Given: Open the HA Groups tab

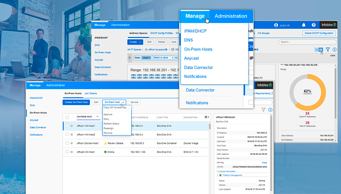Looking at the screenshot, I should click(263, 33).
